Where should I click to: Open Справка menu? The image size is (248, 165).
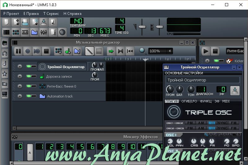(x=73, y=14)
